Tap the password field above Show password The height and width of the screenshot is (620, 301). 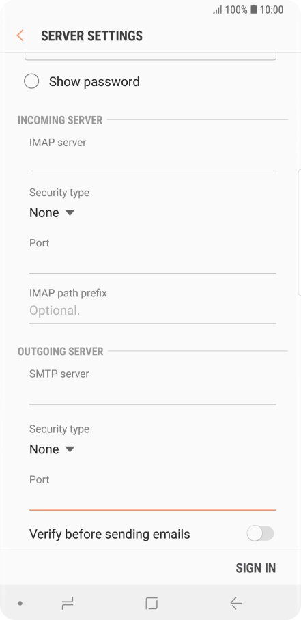[150, 56]
